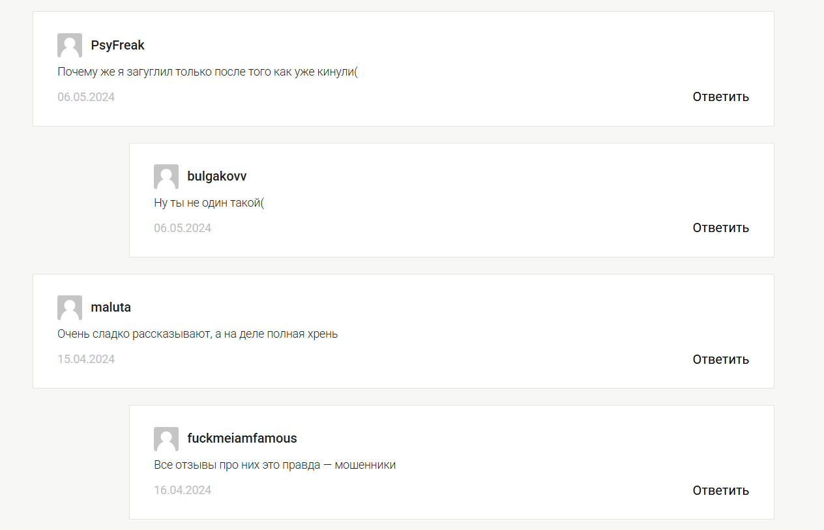Click PsyFreak's avatar icon

pyautogui.click(x=70, y=46)
